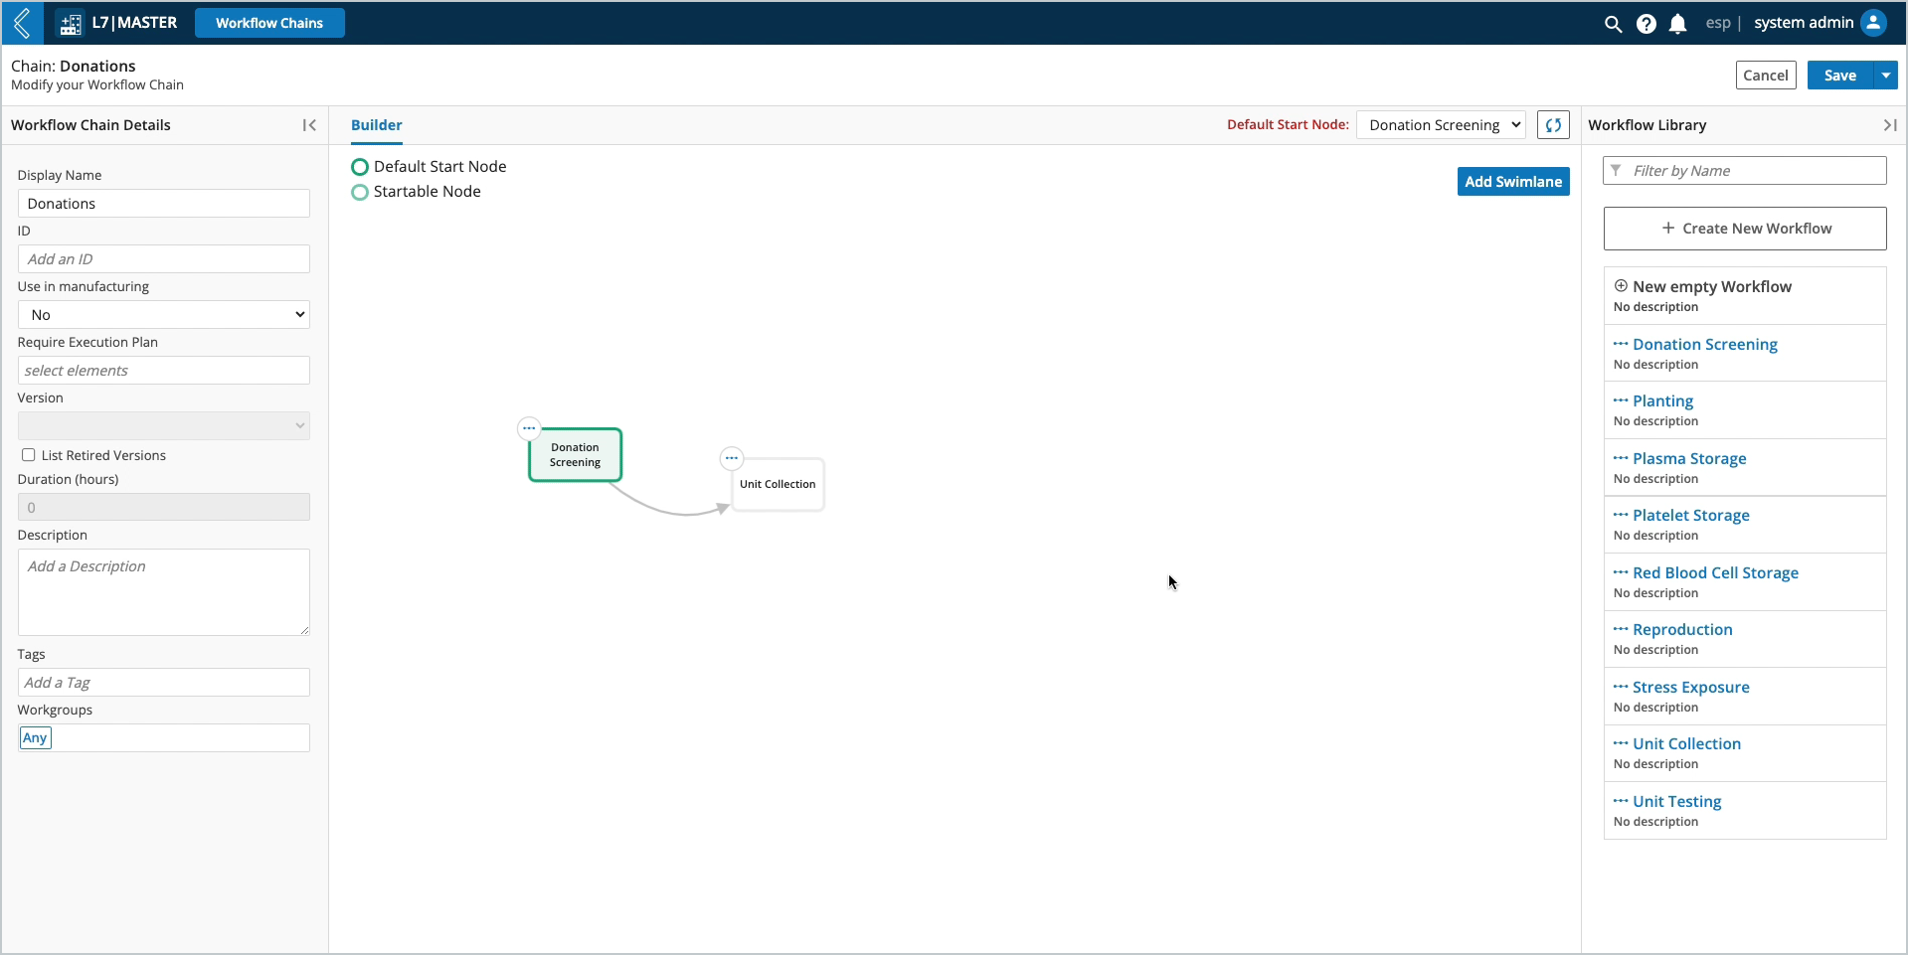The width and height of the screenshot is (1908, 955).
Task: Open the L7 apps grid icon
Action: 71,24
